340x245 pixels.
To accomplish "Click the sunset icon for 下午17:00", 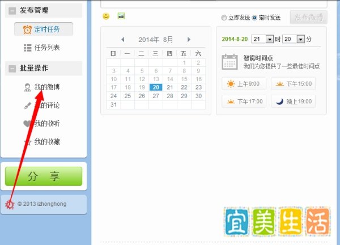I will 231,102.
